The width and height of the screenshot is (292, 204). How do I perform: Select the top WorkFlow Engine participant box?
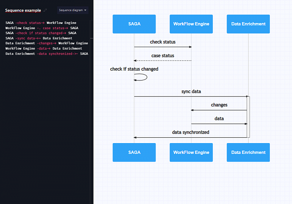(191, 24)
